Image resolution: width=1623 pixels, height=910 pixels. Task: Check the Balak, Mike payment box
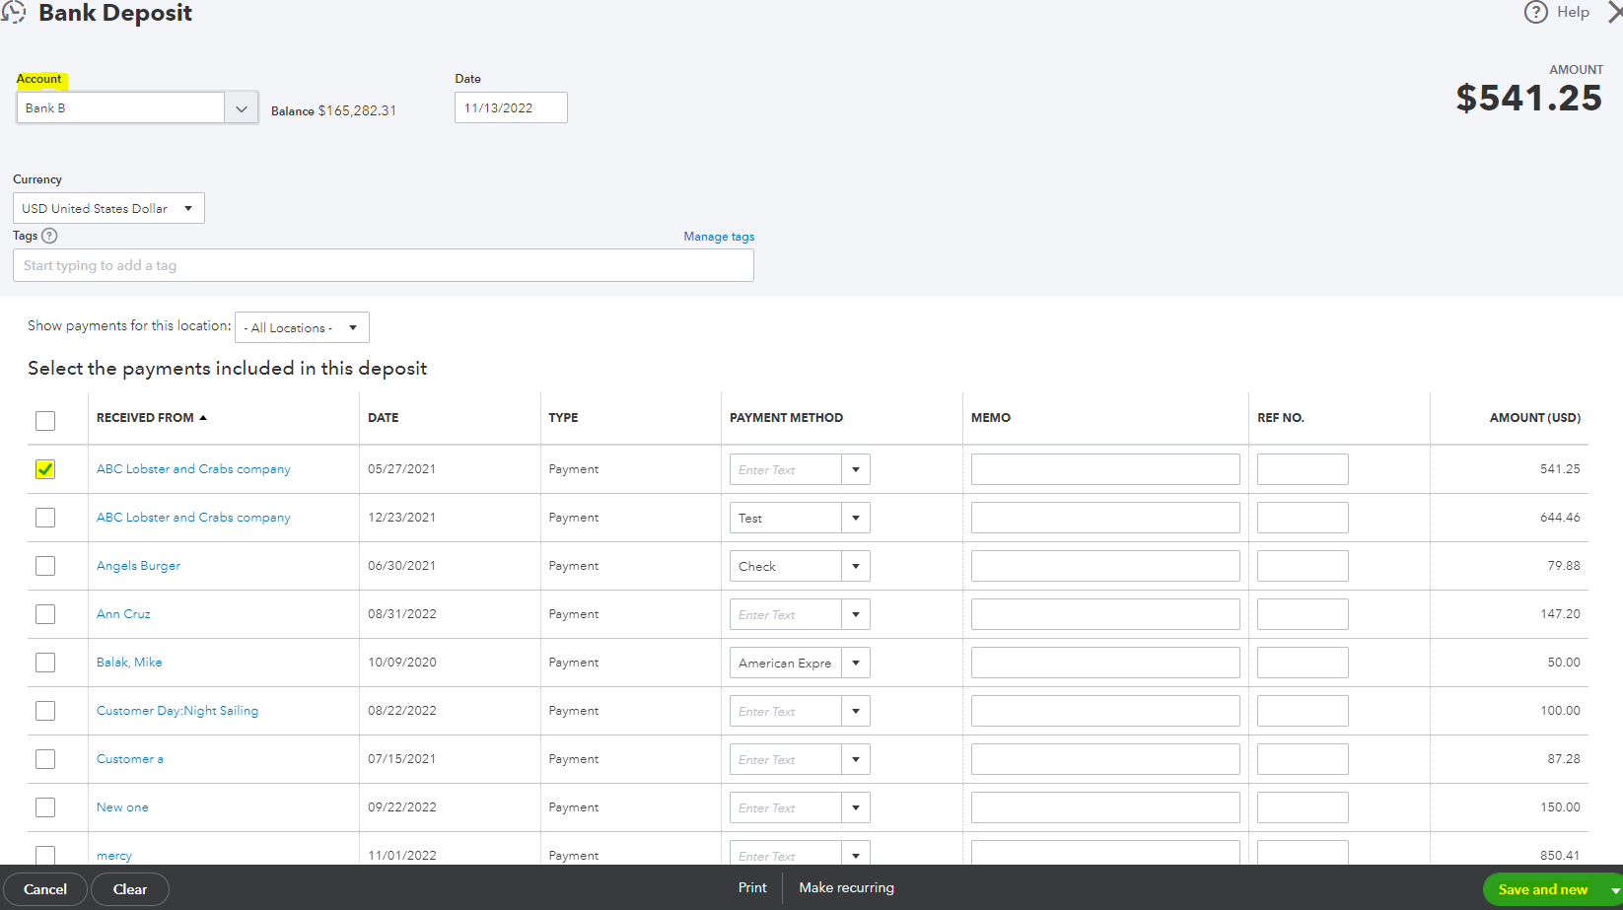(45, 663)
